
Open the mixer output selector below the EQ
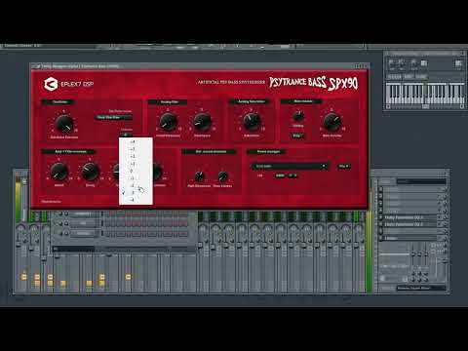coord(420,288)
